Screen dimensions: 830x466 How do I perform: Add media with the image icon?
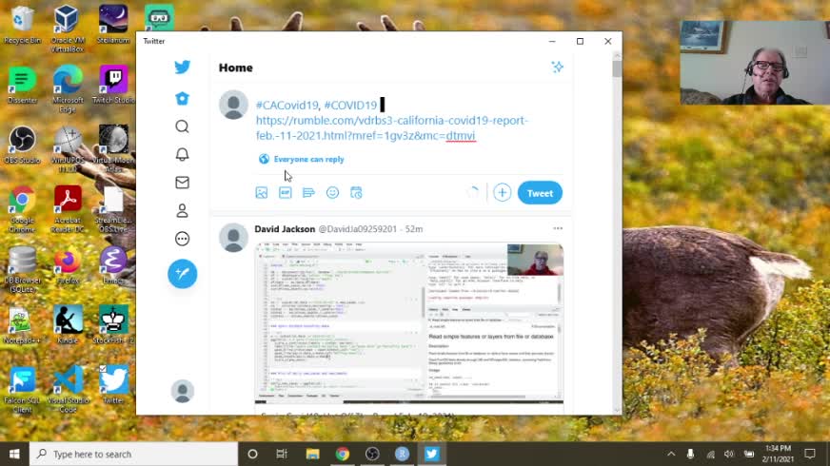(262, 192)
